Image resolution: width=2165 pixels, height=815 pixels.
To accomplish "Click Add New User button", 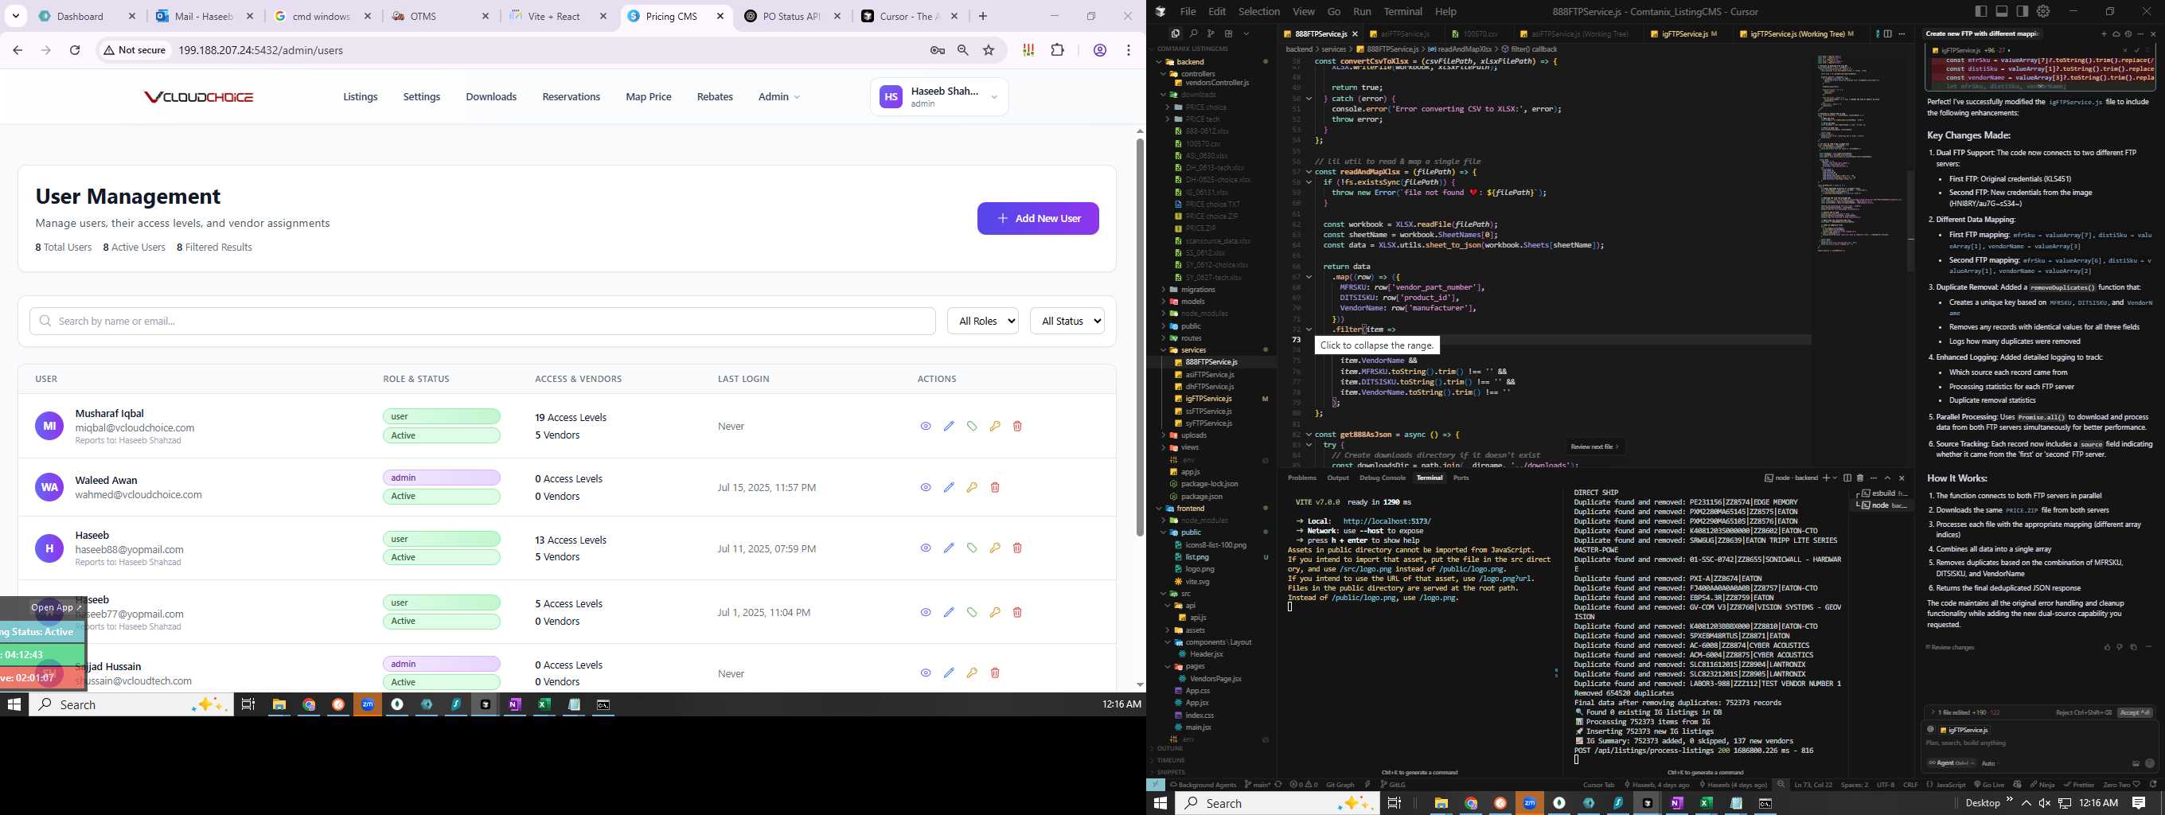I will click(x=1038, y=218).
